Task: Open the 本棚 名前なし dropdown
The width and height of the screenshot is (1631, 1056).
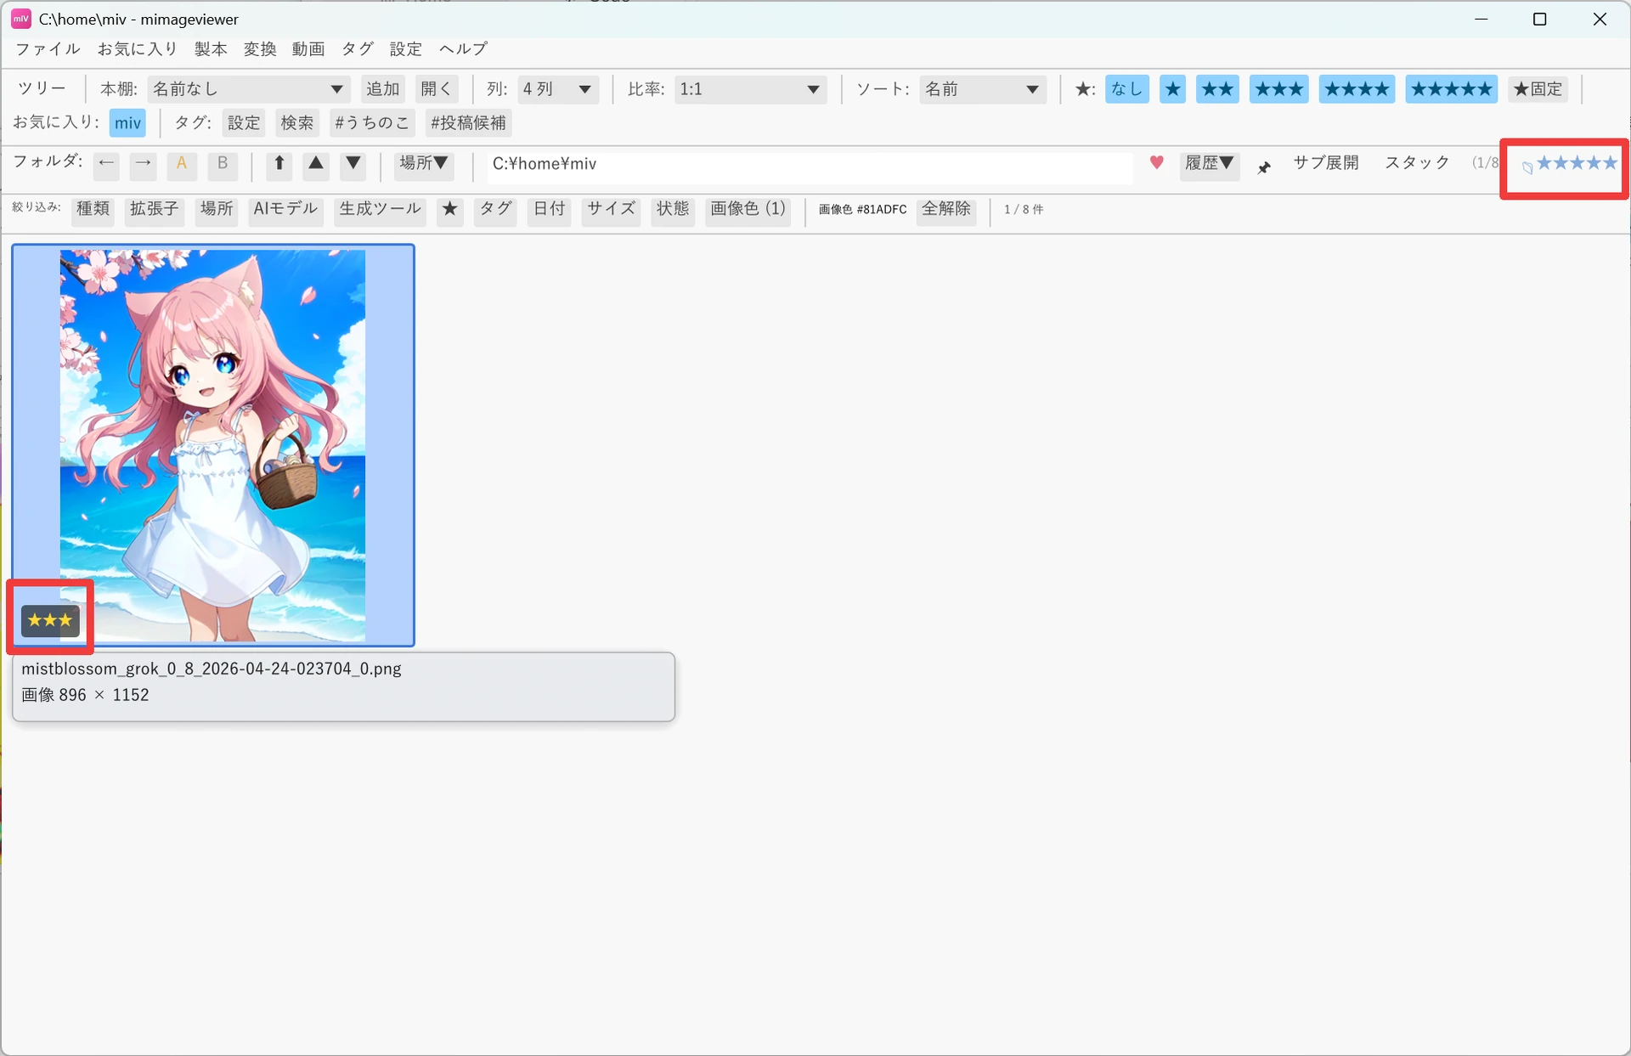Action: click(248, 89)
